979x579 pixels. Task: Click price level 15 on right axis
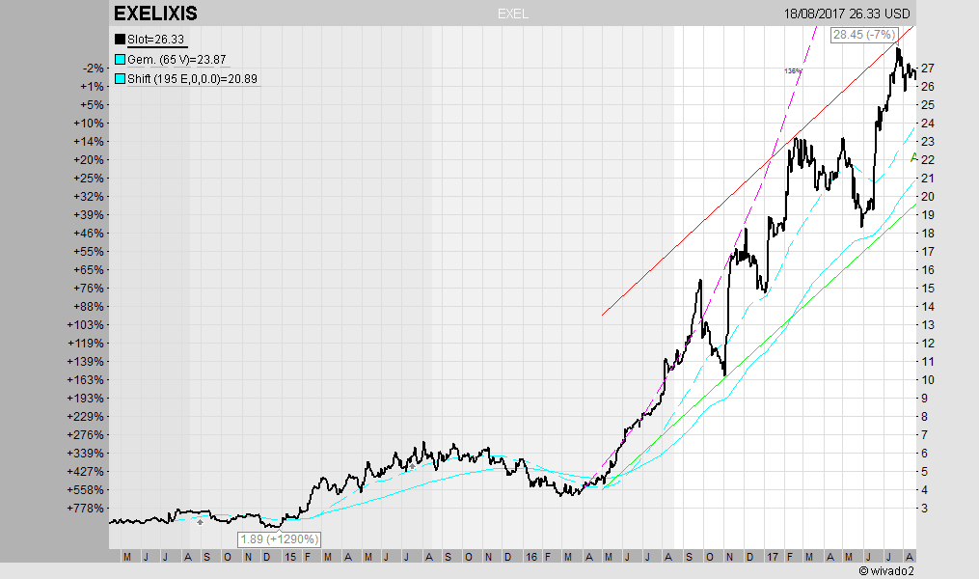coord(928,289)
